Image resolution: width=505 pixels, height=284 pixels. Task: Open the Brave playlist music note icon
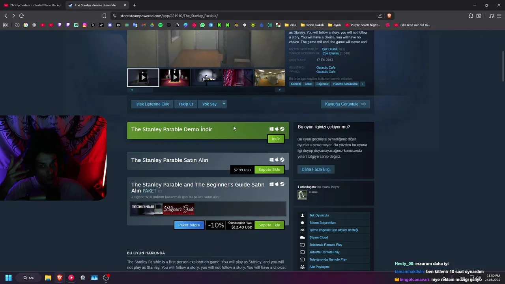[491, 16]
